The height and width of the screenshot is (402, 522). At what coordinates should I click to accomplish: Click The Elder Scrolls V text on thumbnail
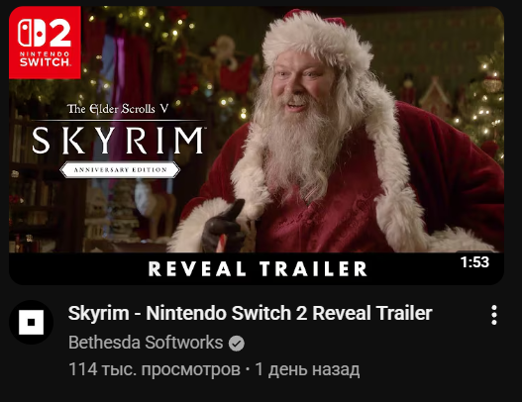(118, 109)
